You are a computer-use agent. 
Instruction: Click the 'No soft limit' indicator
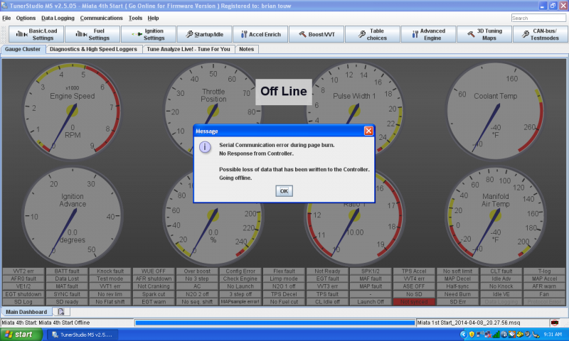pos(457,271)
